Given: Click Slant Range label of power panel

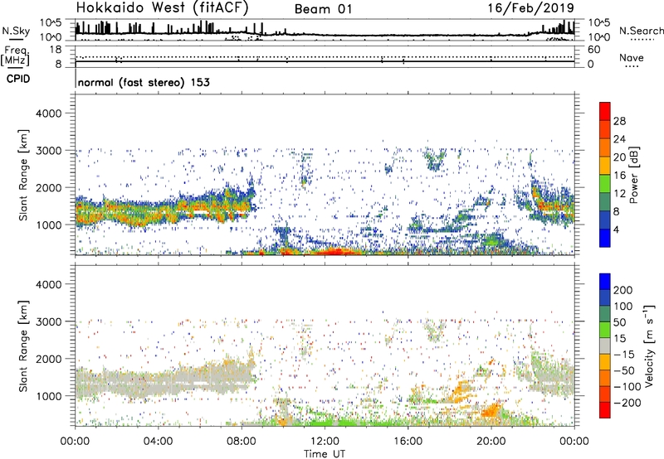Looking at the screenshot, I should click(23, 175).
